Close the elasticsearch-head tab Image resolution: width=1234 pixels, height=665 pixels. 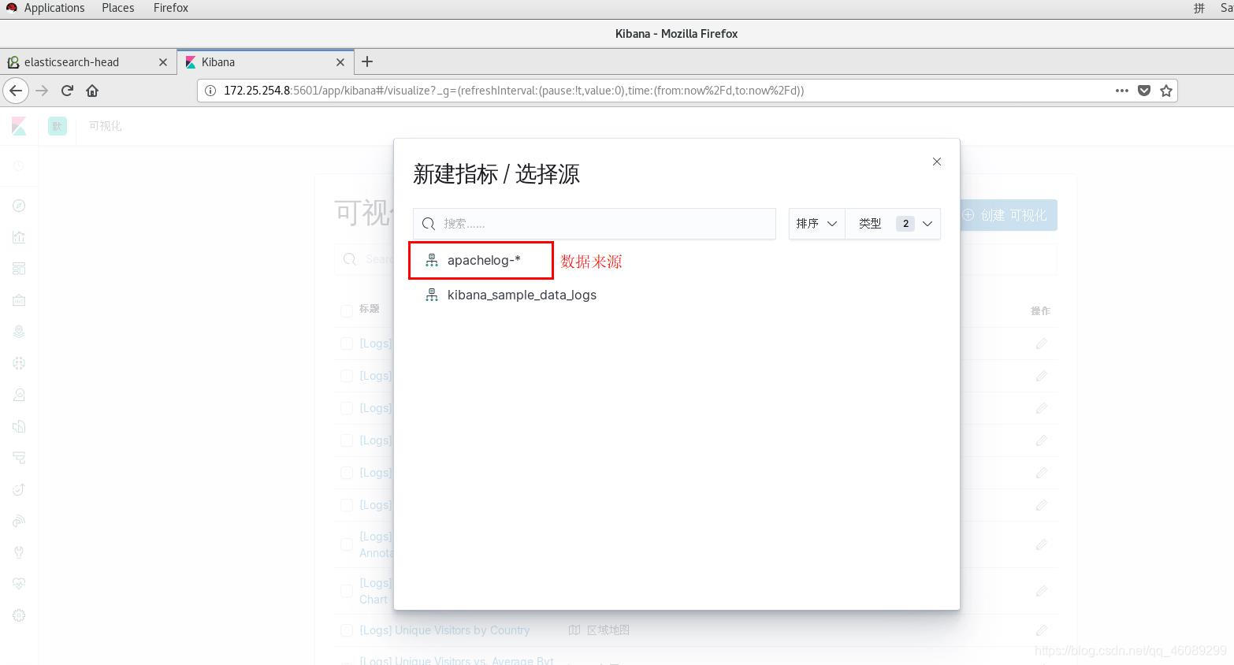click(x=163, y=62)
